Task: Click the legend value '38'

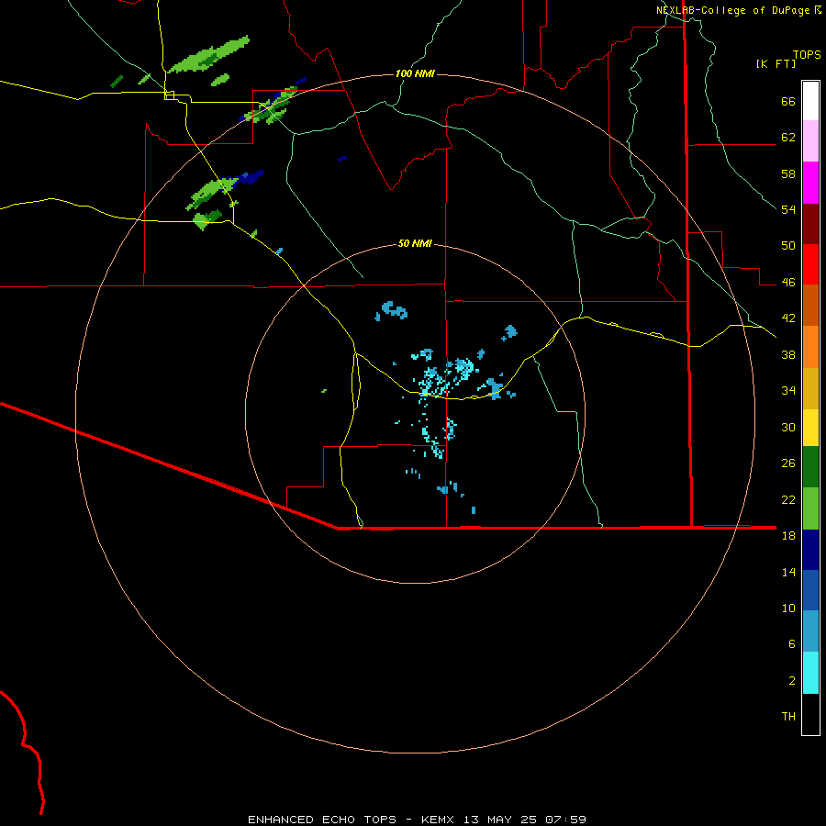Action: (788, 355)
